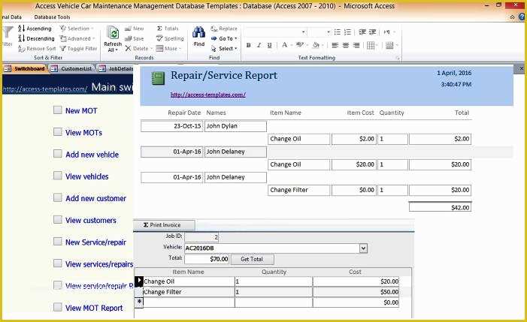Expand the Advanced filter dropdown
This screenshot has height=322, width=527.
click(92, 38)
